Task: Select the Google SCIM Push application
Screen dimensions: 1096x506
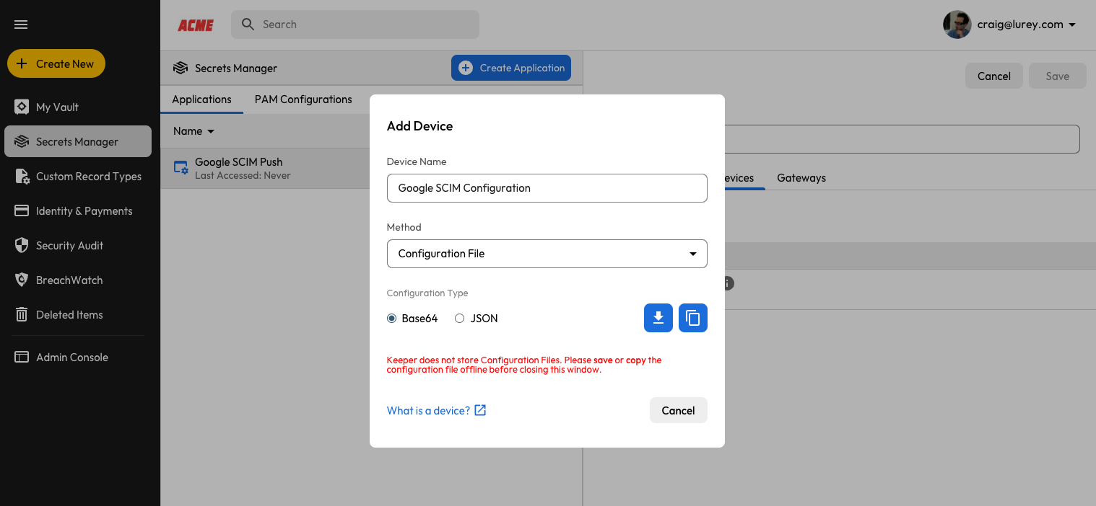Action: tap(238, 168)
